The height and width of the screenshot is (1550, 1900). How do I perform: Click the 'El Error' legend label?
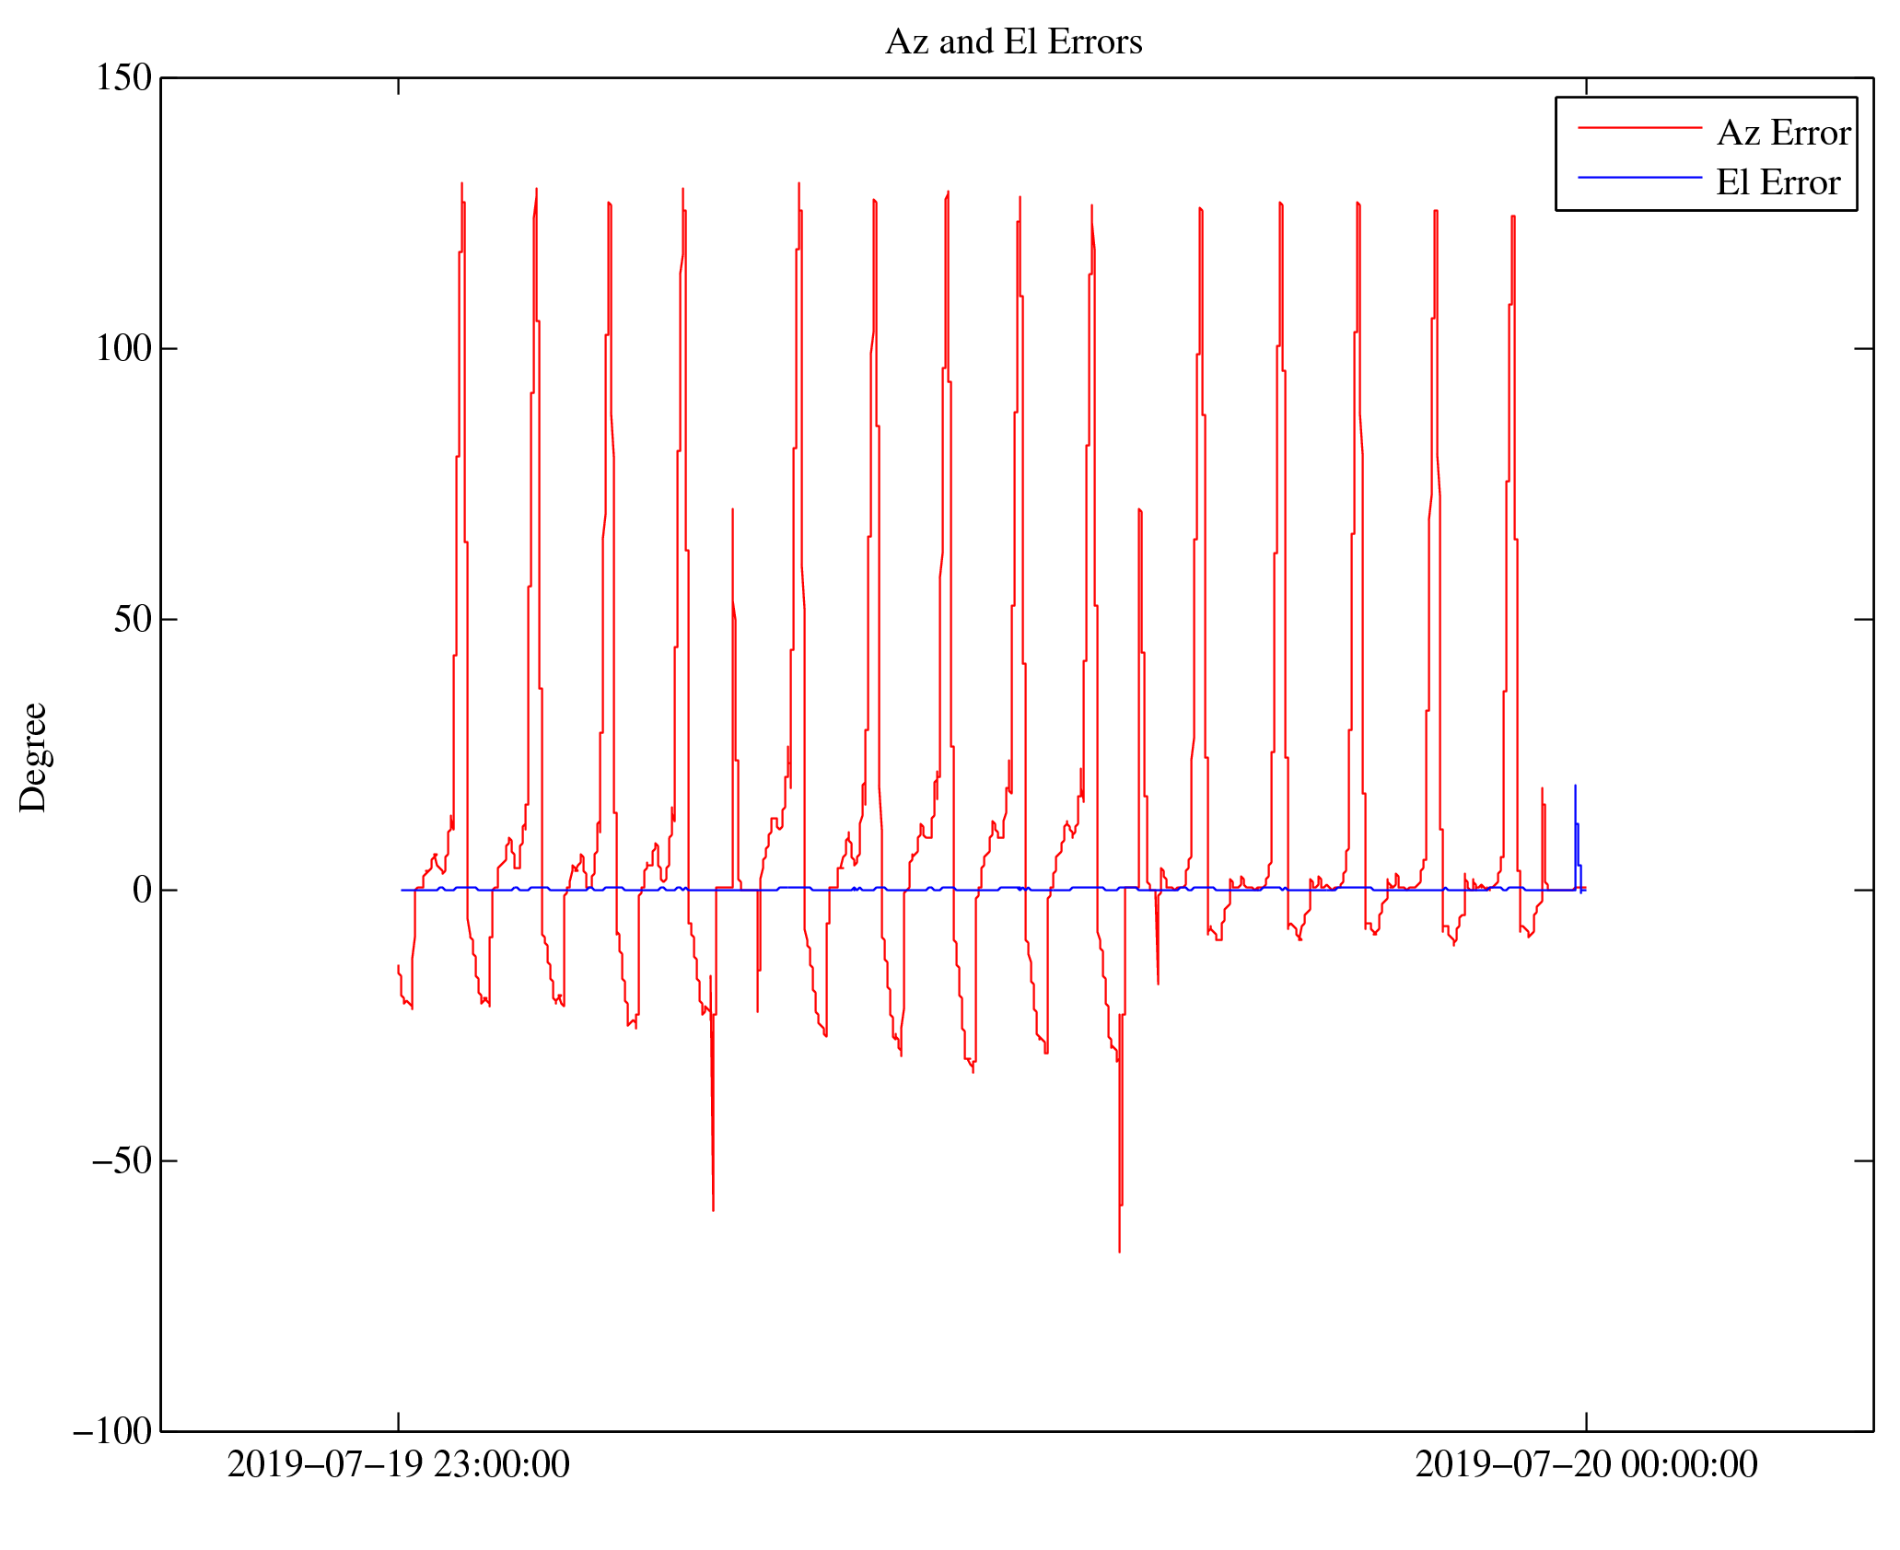tap(1778, 183)
